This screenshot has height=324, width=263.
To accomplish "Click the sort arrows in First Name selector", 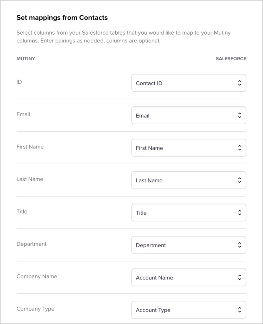I will click(x=240, y=148).
